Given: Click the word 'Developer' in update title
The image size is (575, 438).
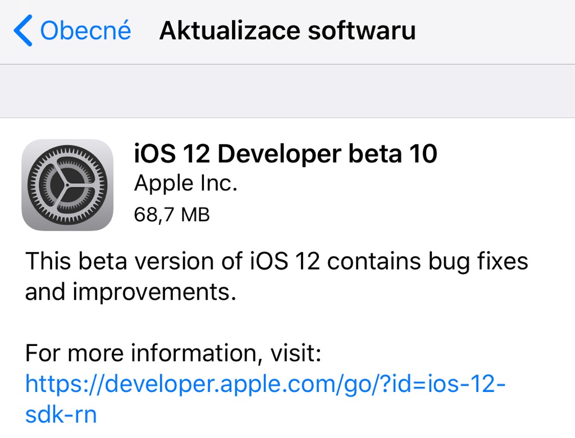Looking at the screenshot, I should (x=279, y=154).
